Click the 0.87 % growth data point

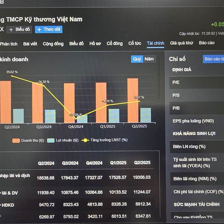[x=139, y=101]
